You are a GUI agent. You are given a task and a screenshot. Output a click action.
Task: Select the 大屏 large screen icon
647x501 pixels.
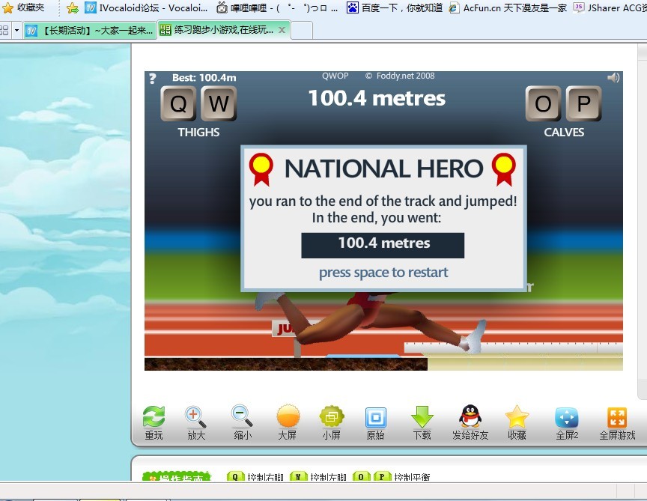tap(288, 416)
